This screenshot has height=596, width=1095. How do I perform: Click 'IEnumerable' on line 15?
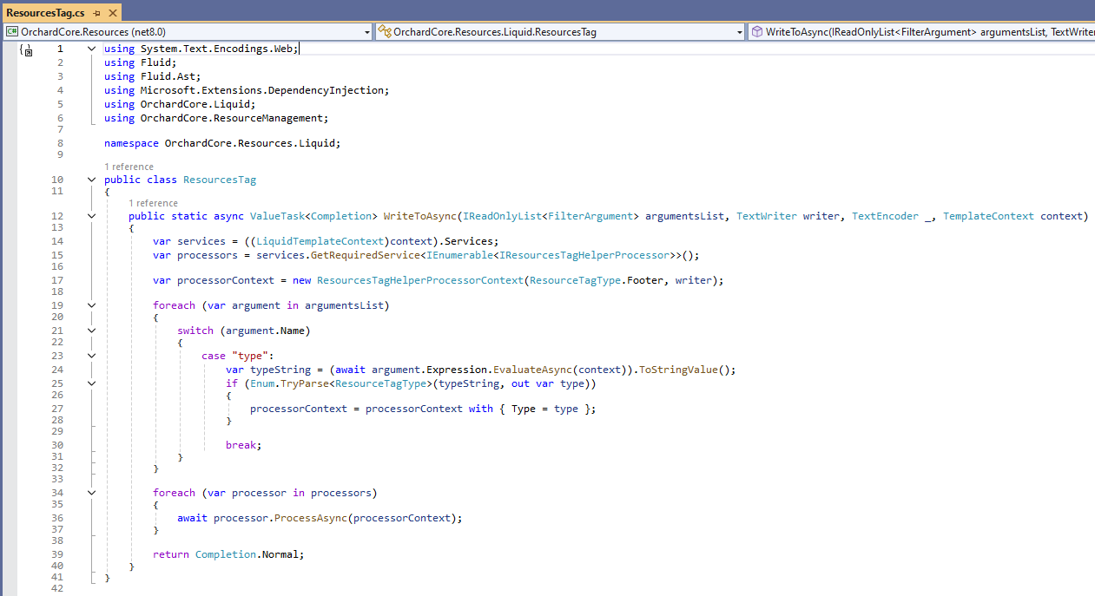[x=461, y=255]
